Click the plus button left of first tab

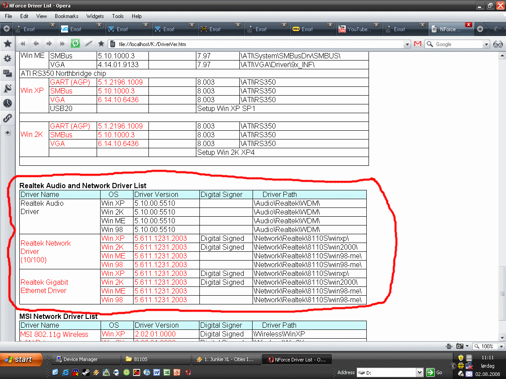pos(7,29)
